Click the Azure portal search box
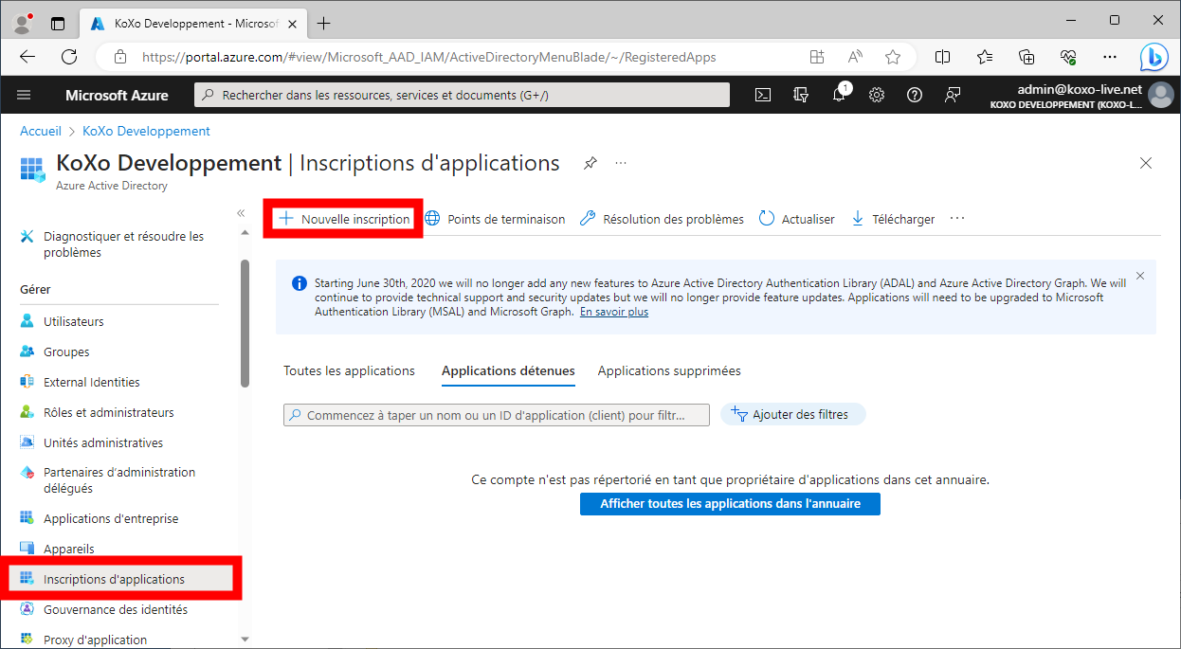Image resolution: width=1181 pixels, height=649 pixels. coord(463,95)
